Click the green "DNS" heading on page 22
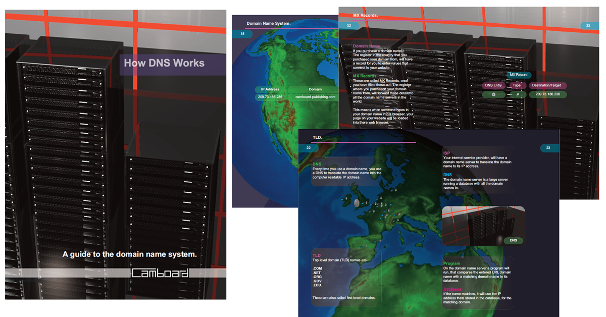Screen dimensions: 606x317 317,164
